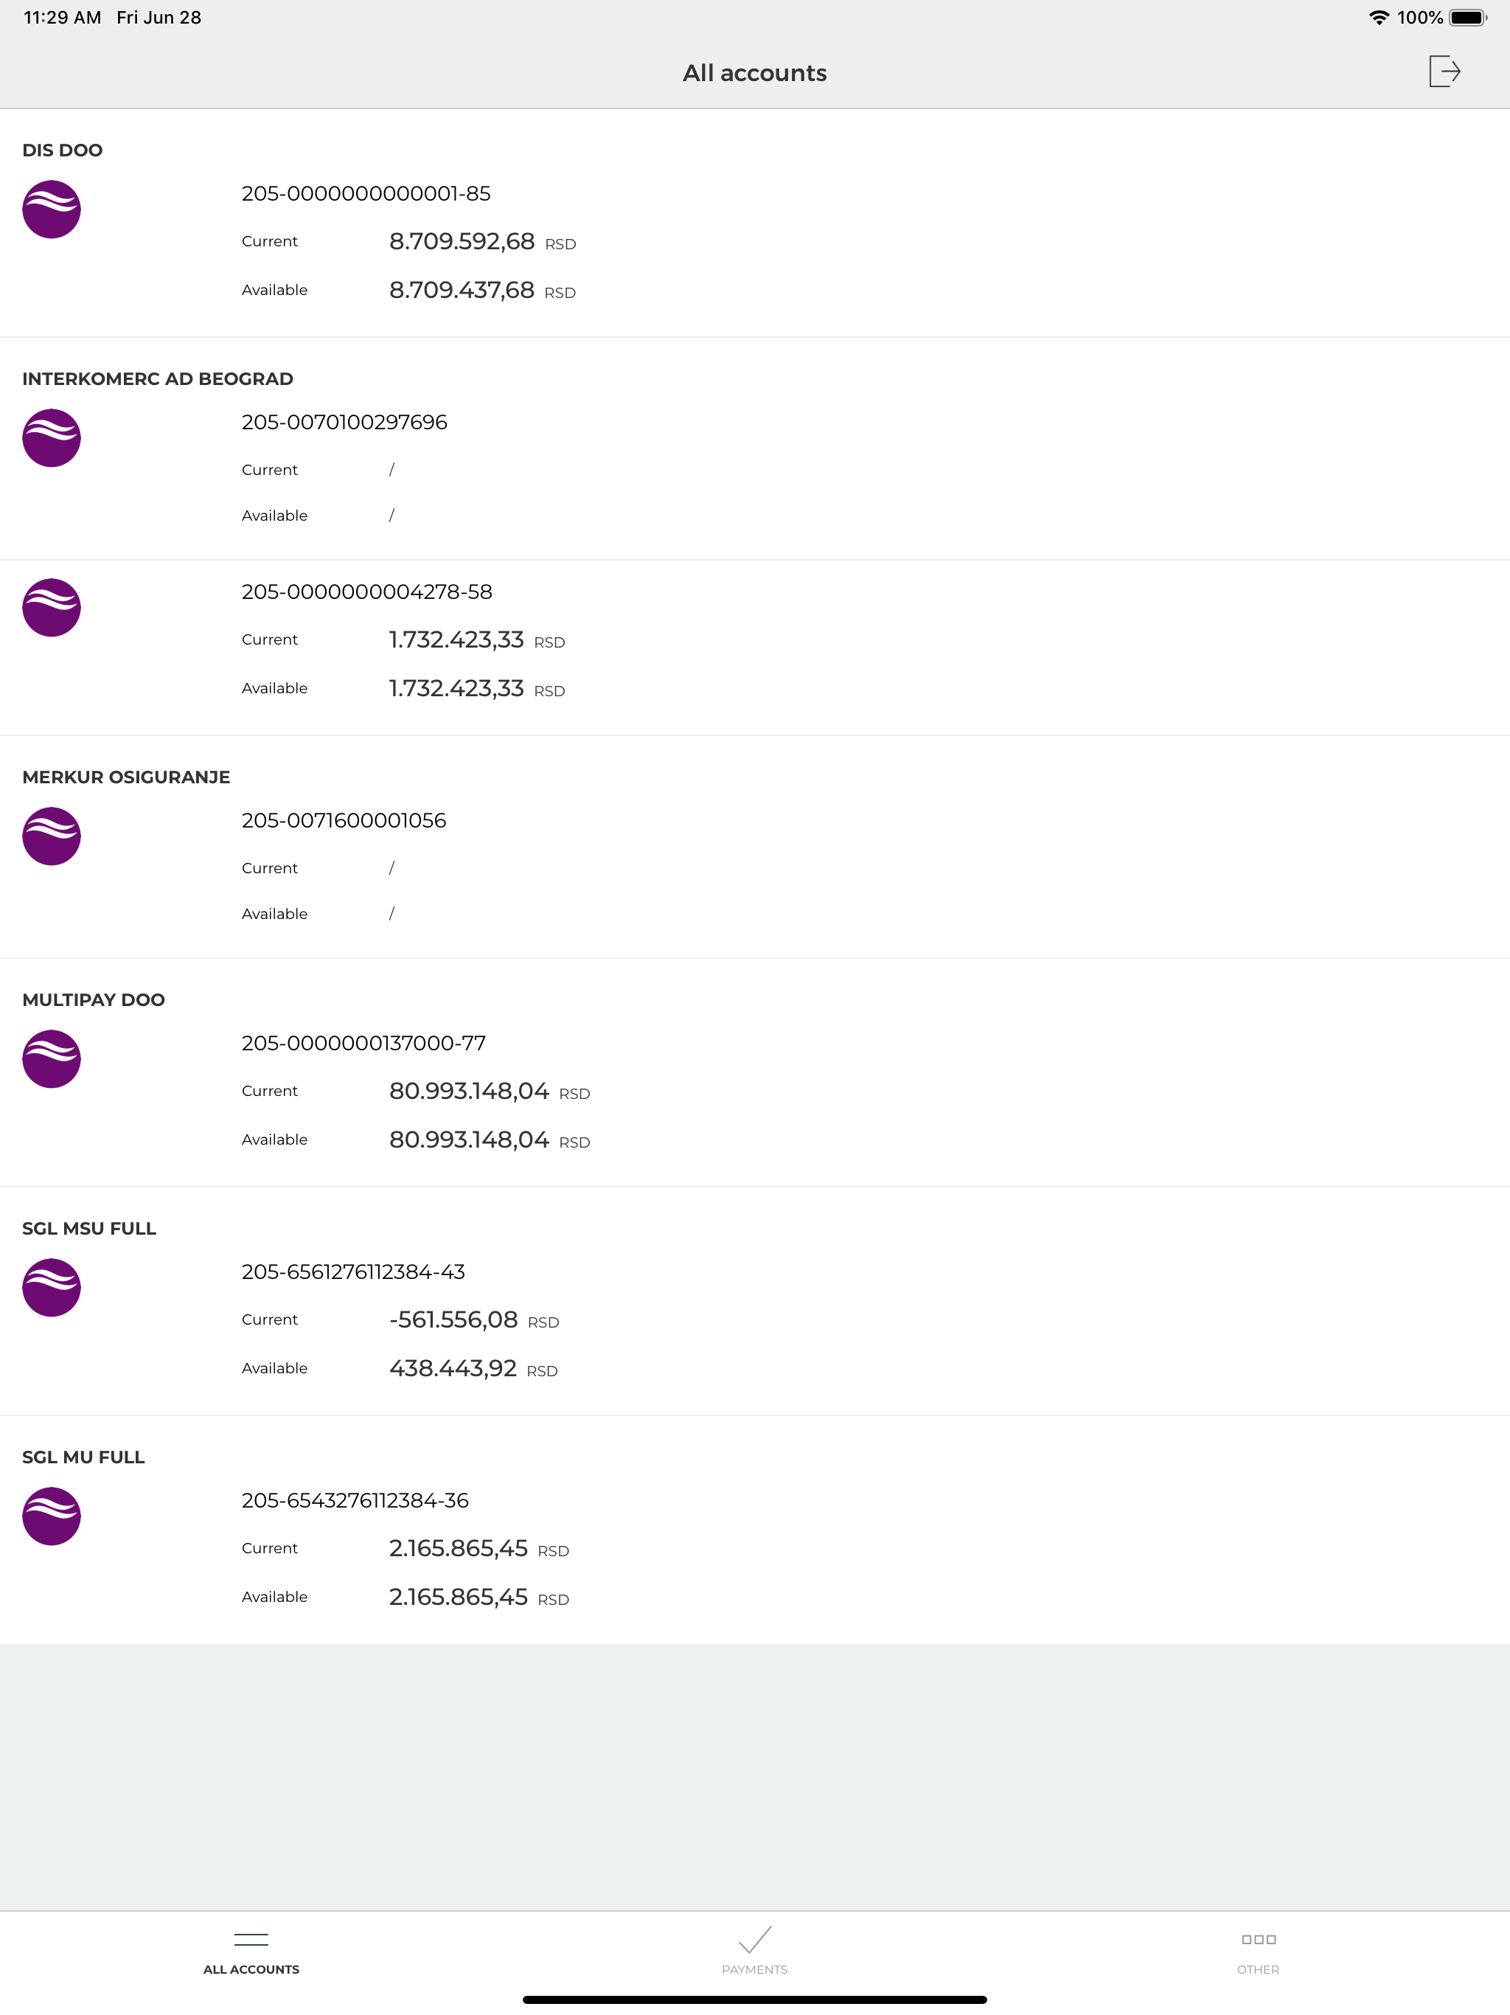Tap the SGL MU FULL account logo
1510x2015 pixels.
point(52,1516)
